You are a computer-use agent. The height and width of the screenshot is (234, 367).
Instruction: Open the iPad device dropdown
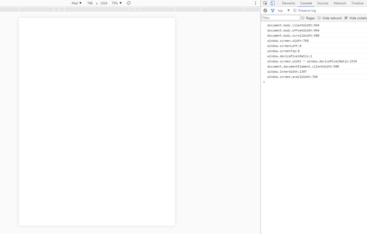[77, 3]
